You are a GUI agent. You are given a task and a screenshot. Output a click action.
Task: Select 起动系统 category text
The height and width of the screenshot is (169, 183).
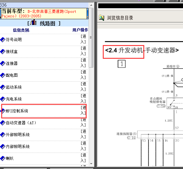click(x=14, y=87)
